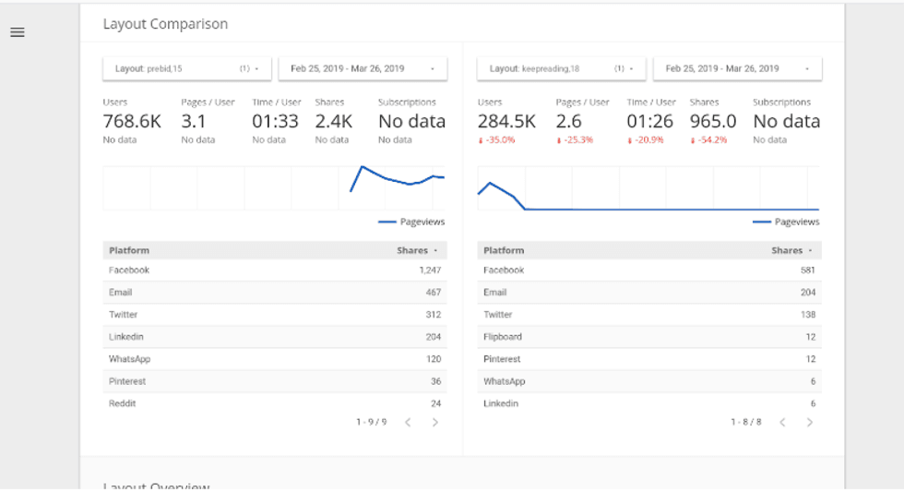Go to previous page in right table
This screenshot has width=904, height=492.
click(x=782, y=422)
